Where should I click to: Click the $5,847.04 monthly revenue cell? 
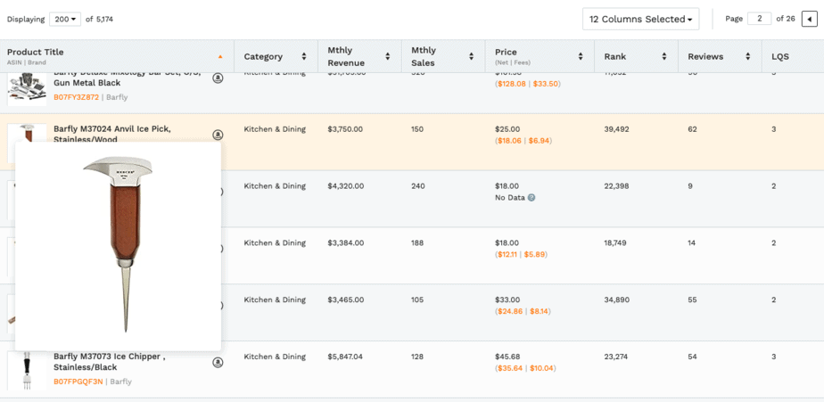[345, 357]
